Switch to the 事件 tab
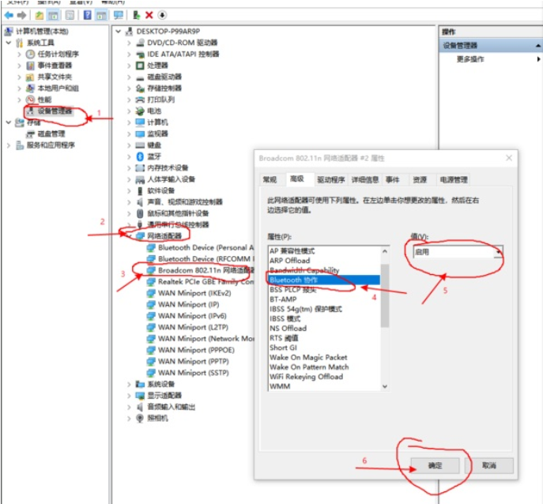Viewport: 543px width, 504px height. (392, 179)
